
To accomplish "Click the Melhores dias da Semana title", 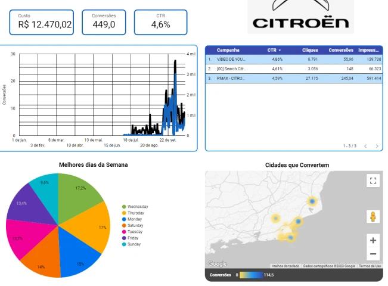I will click(x=94, y=165).
